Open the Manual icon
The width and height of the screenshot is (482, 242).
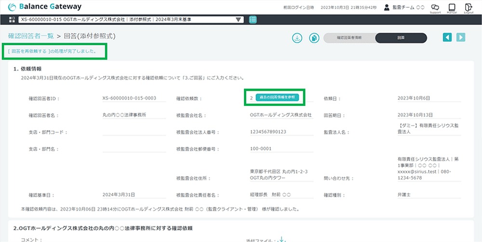[452, 8]
